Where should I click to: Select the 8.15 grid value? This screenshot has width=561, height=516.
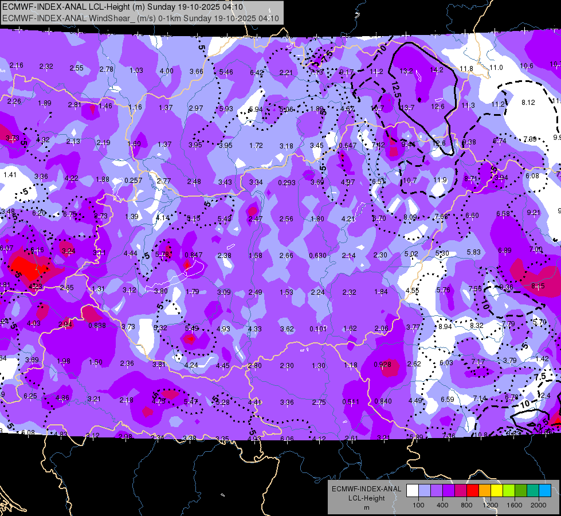click(538, 286)
